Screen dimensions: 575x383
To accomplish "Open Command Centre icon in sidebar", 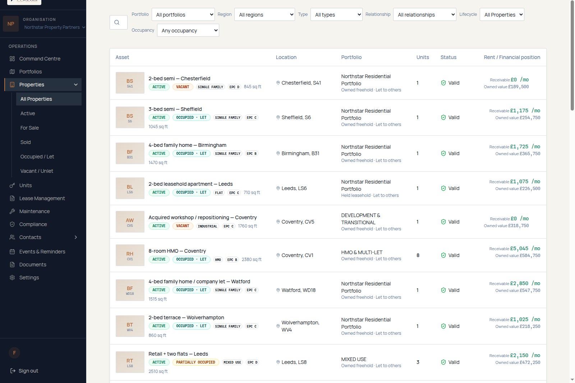I will 12,59.
